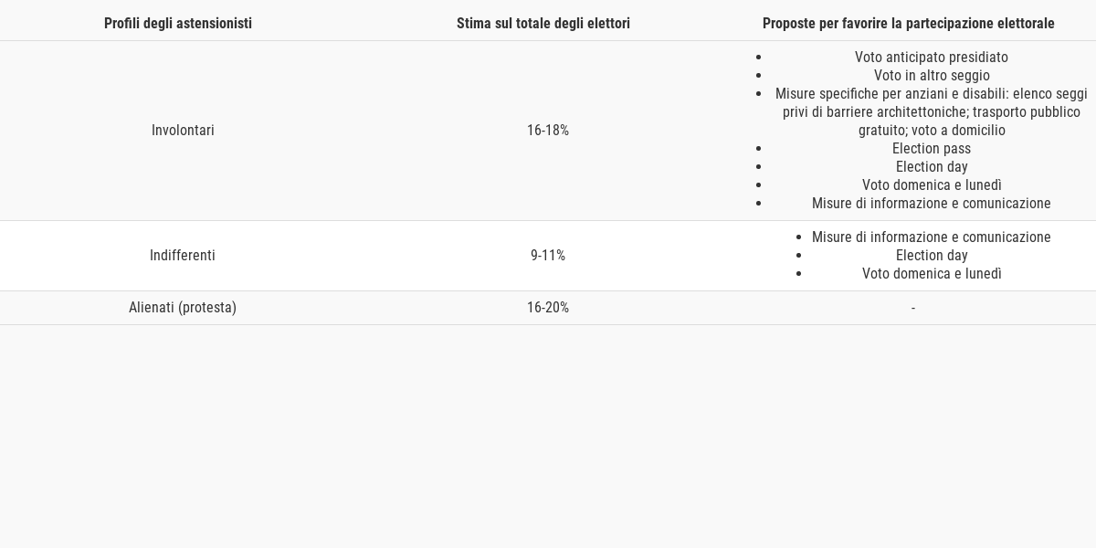Viewport: 1096px width, 548px height.
Task: Click the '9-11%' estimate value
Action: coord(548,256)
